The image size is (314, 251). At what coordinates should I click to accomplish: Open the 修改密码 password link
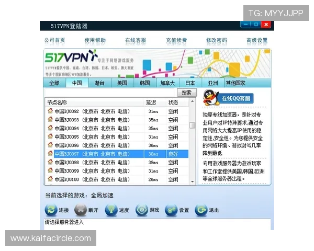point(217,40)
